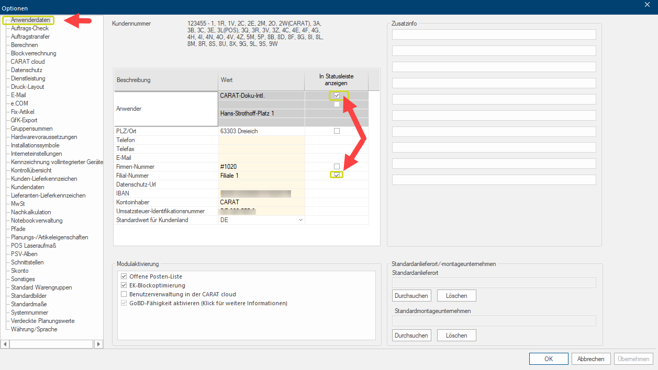658x370 pixels.
Task: Close the Optionen dialog window
Action: (648, 4)
